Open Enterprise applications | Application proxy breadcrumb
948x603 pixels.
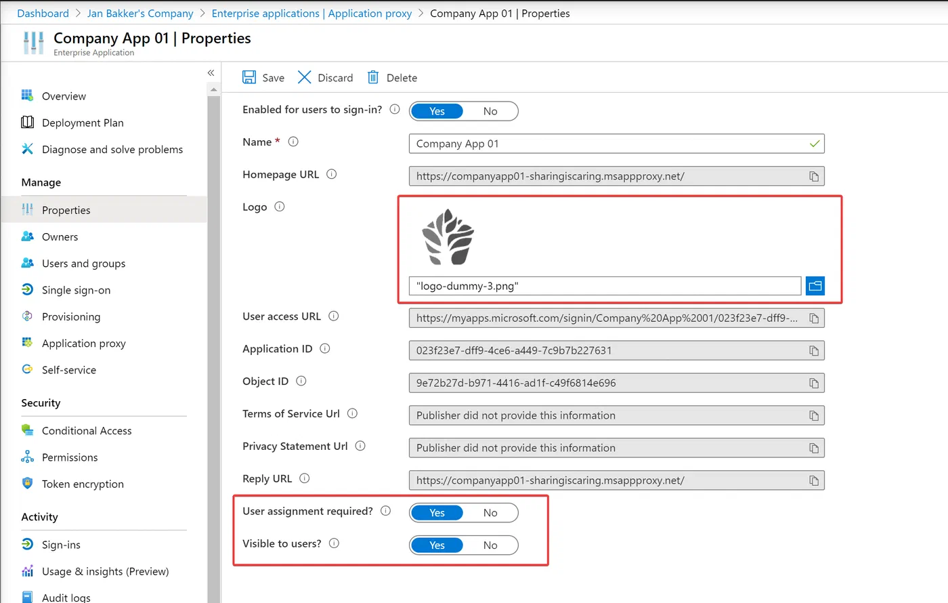click(x=311, y=14)
